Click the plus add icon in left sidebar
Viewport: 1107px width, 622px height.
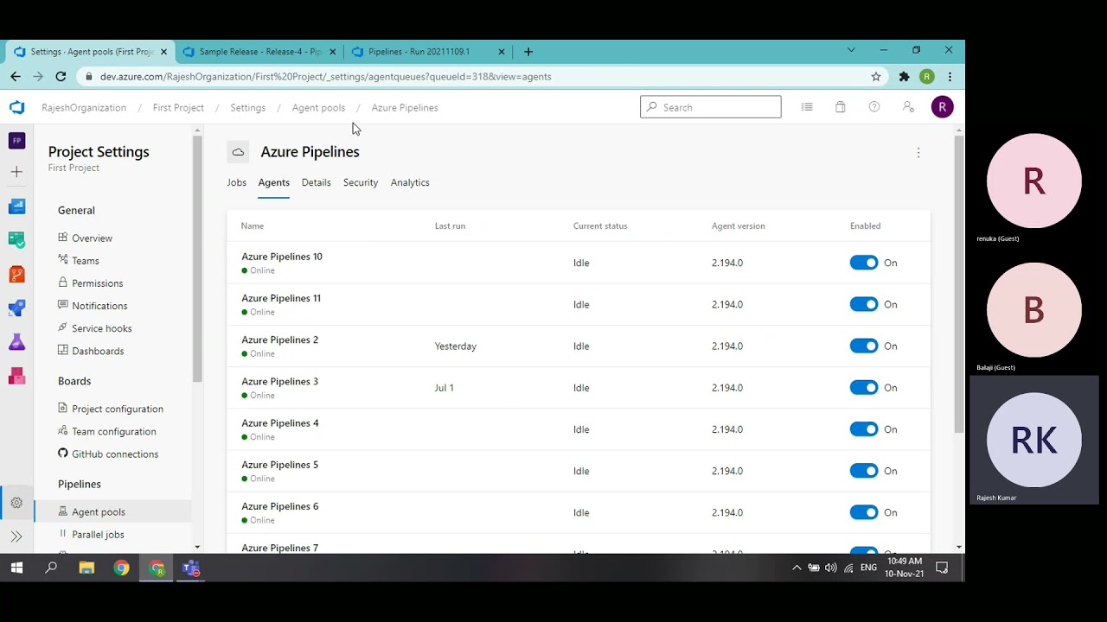coord(16,172)
